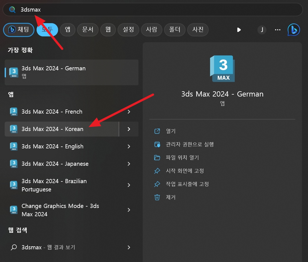The height and width of the screenshot is (262, 308).
Task: Open Change Graphics Mode - 3ds Max 2024
Action: pos(62,210)
